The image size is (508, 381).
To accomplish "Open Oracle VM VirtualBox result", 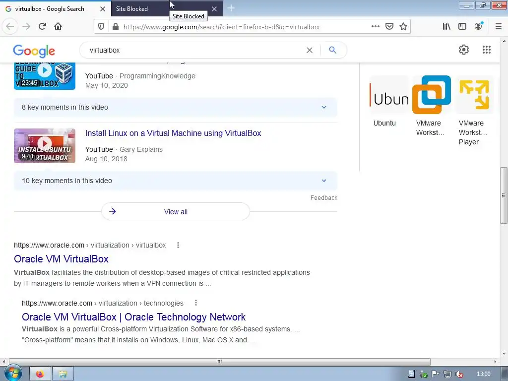I will [61, 259].
